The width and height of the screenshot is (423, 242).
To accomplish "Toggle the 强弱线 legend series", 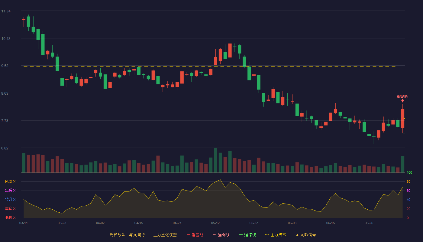I will click(x=221, y=235).
